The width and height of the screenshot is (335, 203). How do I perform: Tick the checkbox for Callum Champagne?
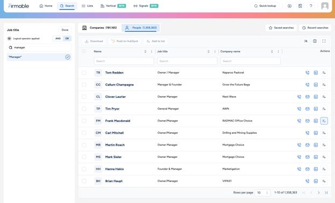(x=84, y=85)
